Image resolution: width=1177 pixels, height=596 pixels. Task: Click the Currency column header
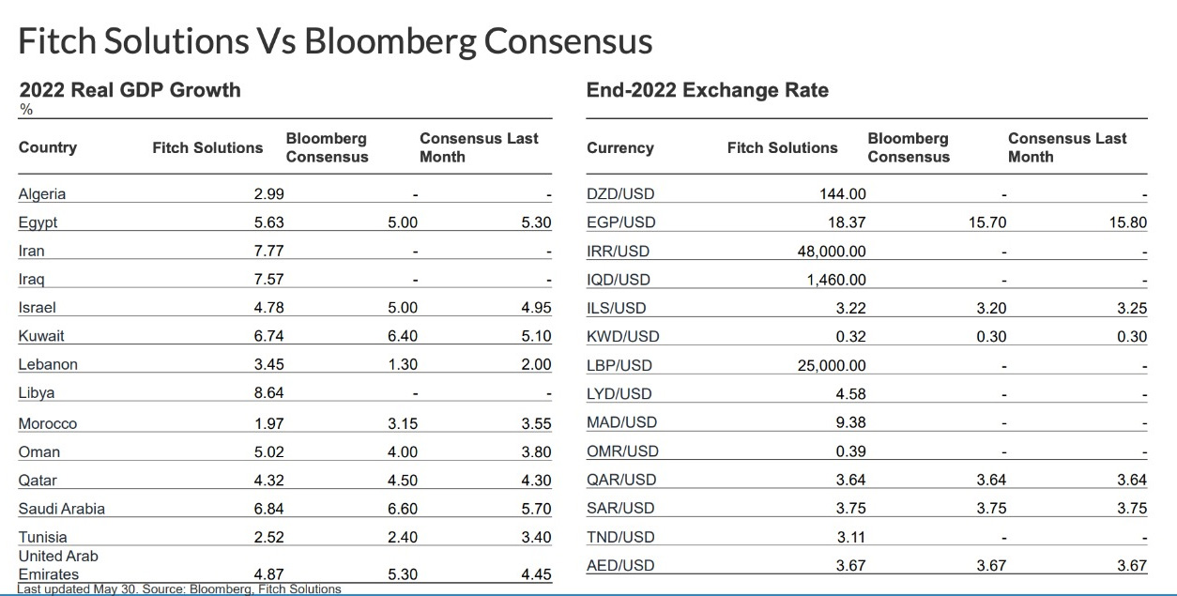pos(619,147)
